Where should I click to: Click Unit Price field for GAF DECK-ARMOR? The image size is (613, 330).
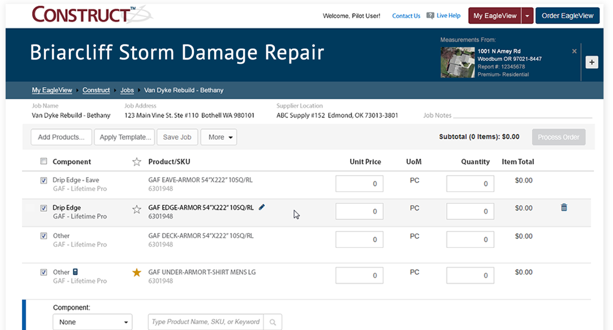359,240
